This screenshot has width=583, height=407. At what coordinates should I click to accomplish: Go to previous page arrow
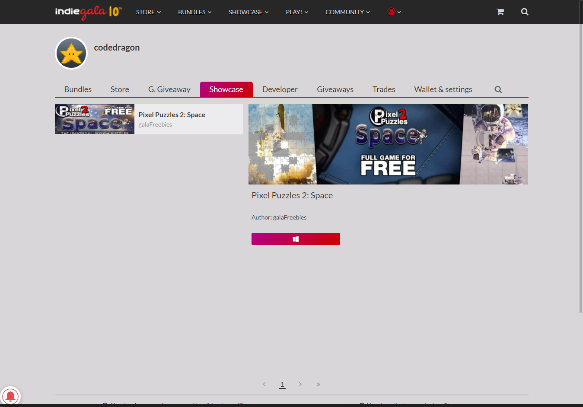point(264,384)
